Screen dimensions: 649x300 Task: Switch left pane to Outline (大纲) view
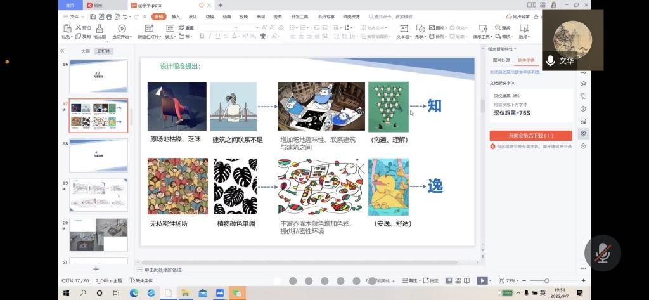point(86,51)
